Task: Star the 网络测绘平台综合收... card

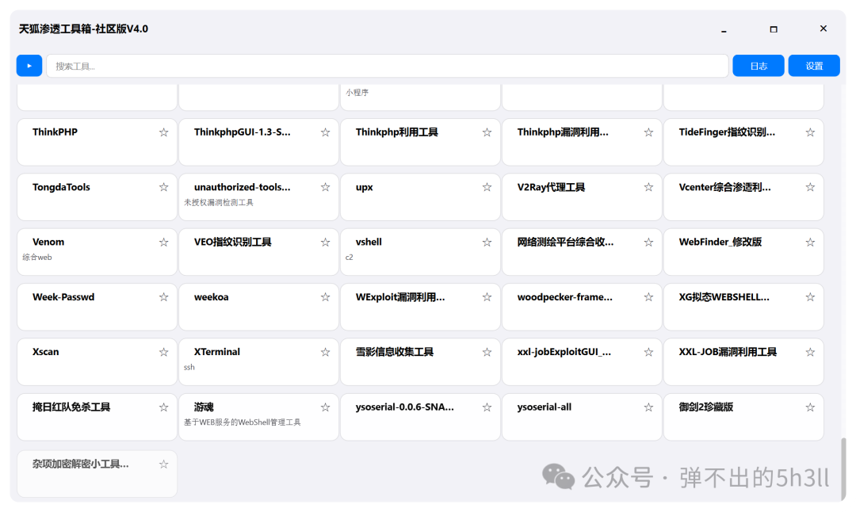Action: pyautogui.click(x=648, y=243)
